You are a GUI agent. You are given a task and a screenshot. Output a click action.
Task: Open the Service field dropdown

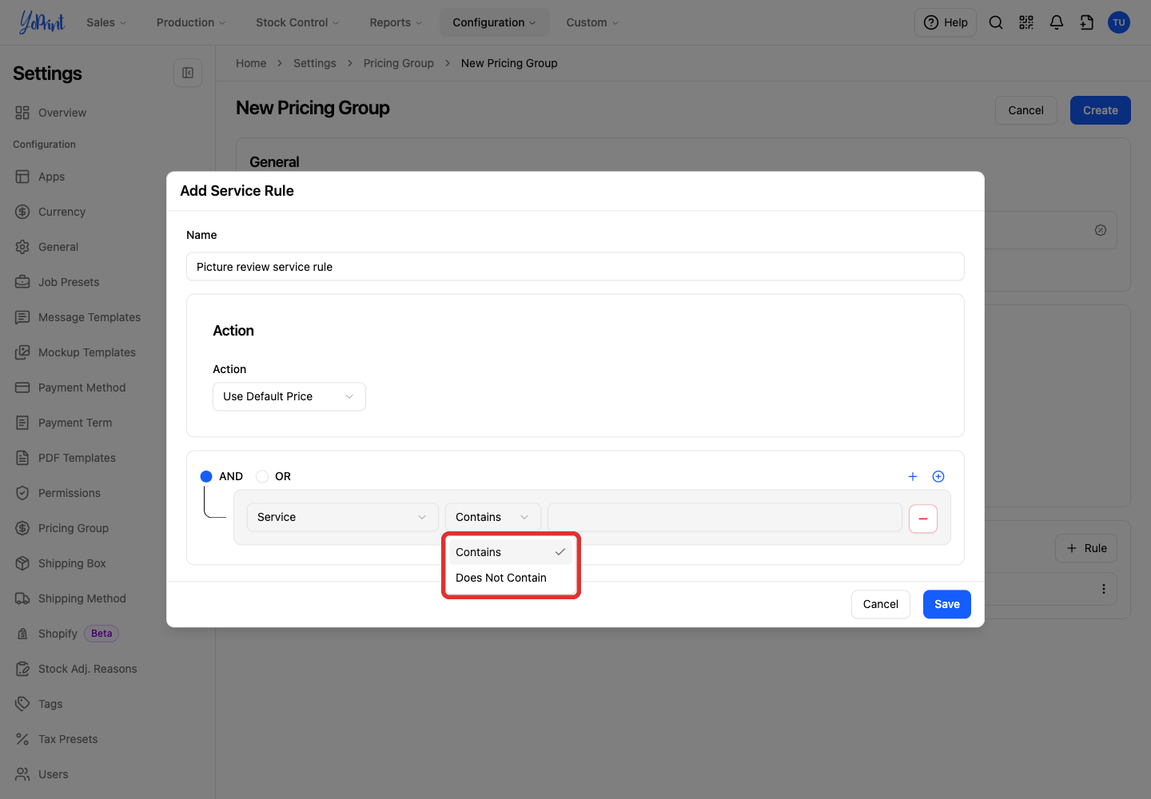[x=343, y=517]
